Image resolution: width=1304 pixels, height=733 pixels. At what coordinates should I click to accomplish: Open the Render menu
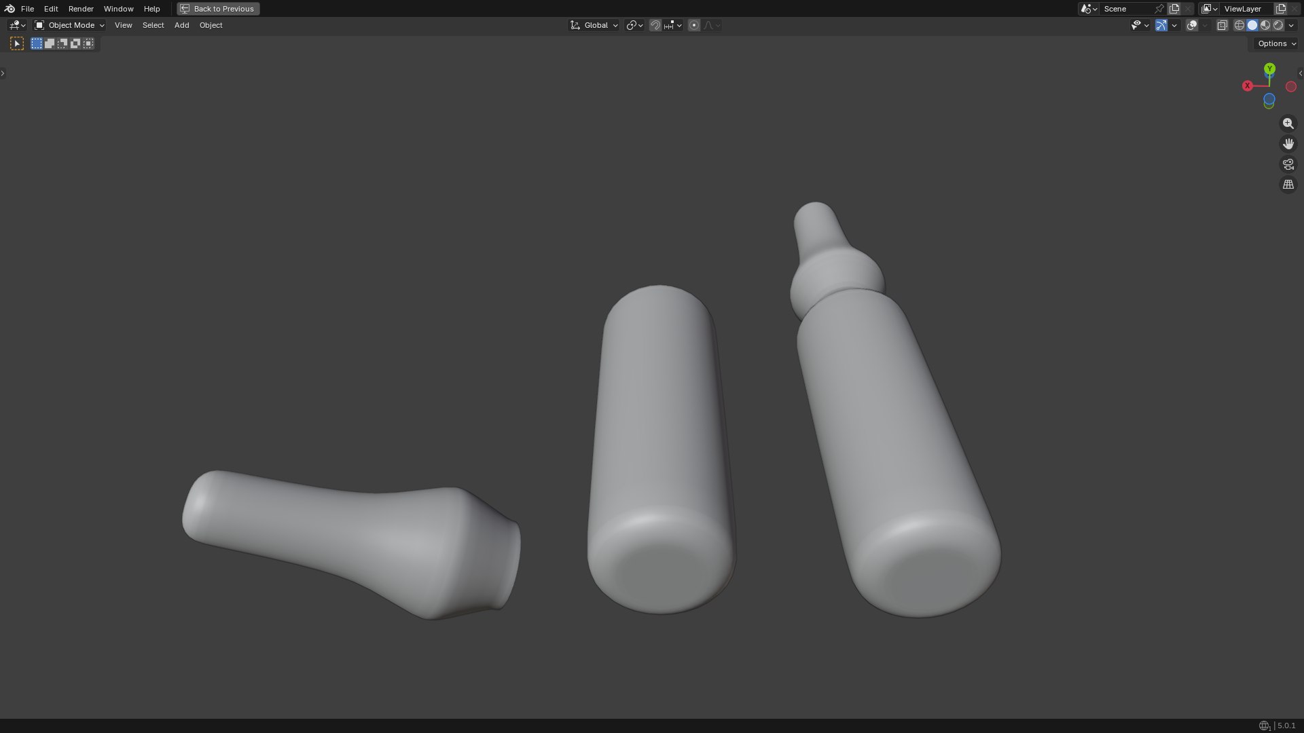81,9
